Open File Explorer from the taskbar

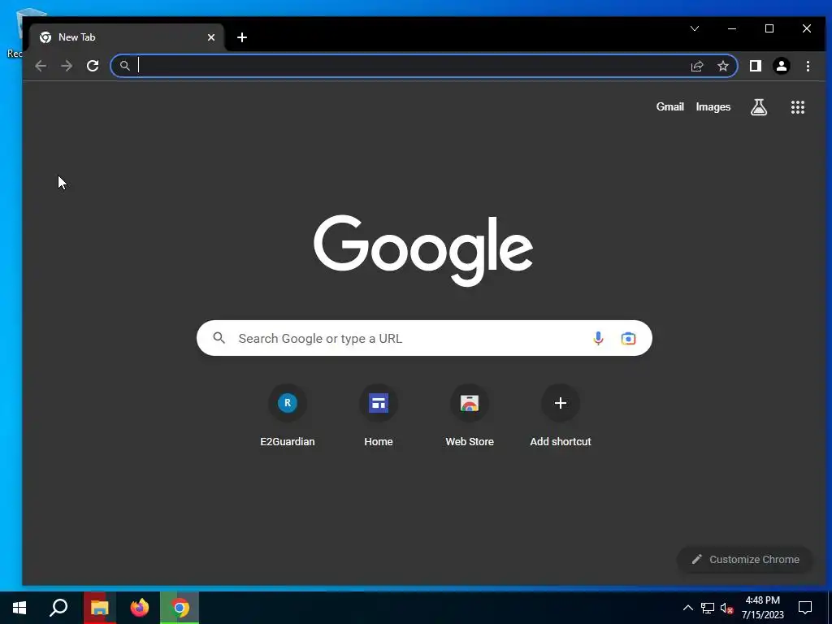coord(99,608)
